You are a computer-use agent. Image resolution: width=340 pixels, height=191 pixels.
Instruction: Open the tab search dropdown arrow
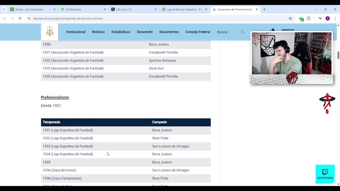tap(4, 9)
